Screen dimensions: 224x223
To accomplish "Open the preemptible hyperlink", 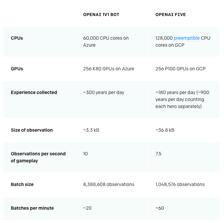I will (186, 38).
